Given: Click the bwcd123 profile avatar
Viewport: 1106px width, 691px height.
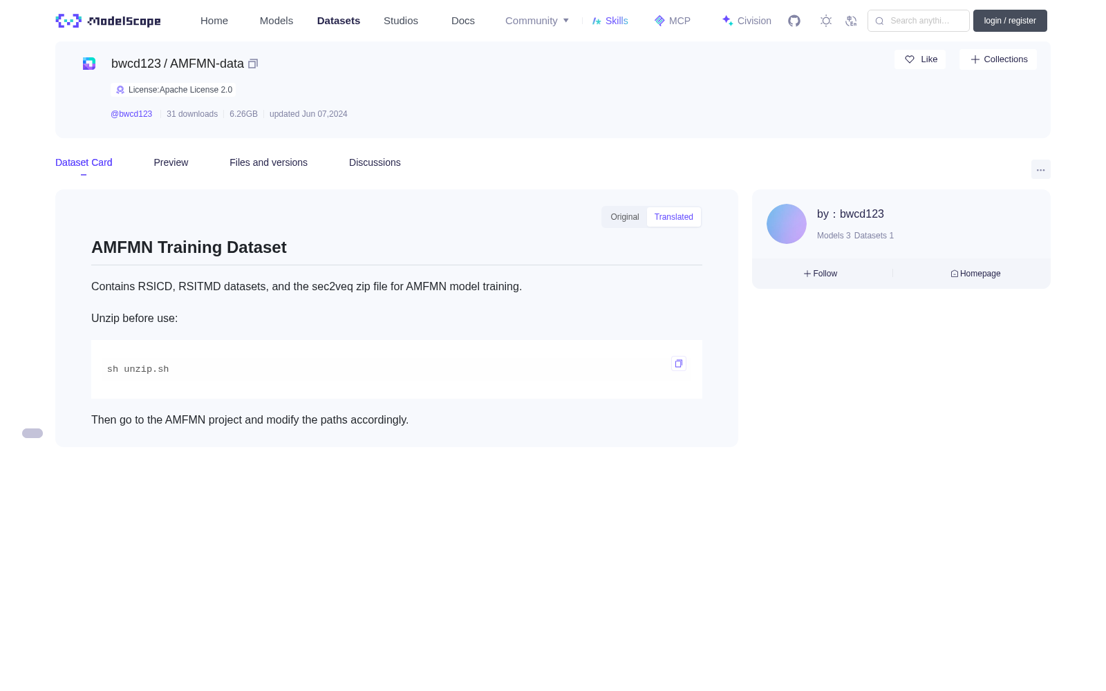Looking at the screenshot, I should coord(787,224).
